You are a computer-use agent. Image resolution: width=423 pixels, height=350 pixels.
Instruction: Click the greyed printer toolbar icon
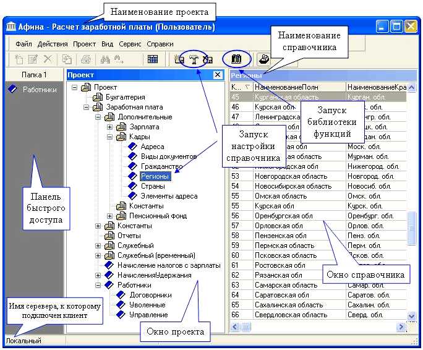[x=85, y=59]
